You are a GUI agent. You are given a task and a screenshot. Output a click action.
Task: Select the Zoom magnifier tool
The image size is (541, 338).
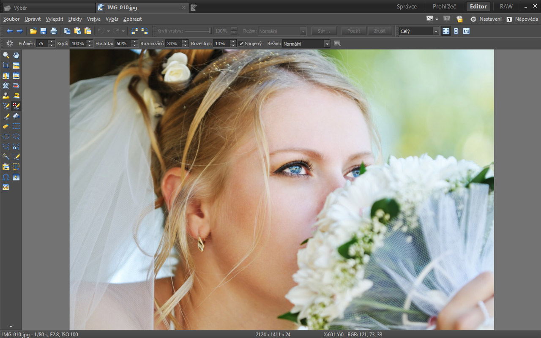6,55
